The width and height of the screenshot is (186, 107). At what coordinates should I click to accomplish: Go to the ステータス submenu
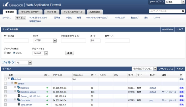(6, 18)
